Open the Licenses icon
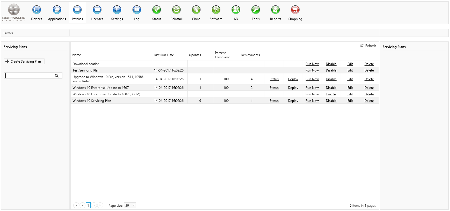The height and width of the screenshot is (211, 450). [97, 10]
